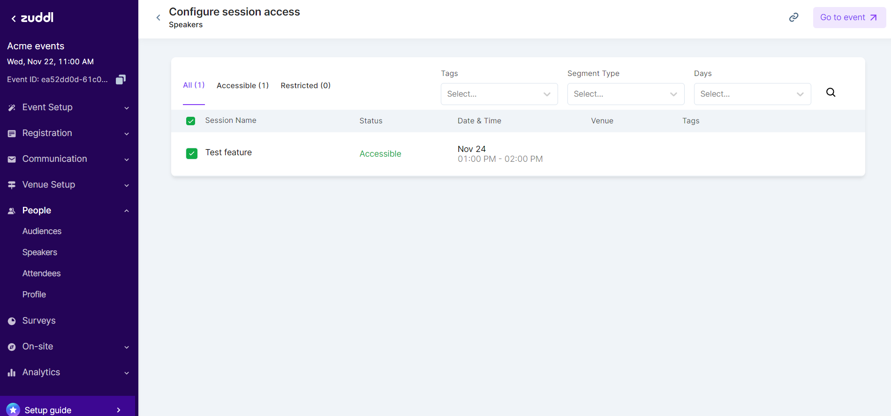Open Speakers in the sidebar
This screenshot has width=891, height=416.
40,252
